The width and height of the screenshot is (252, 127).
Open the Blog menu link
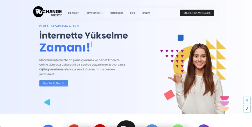pos(132,13)
